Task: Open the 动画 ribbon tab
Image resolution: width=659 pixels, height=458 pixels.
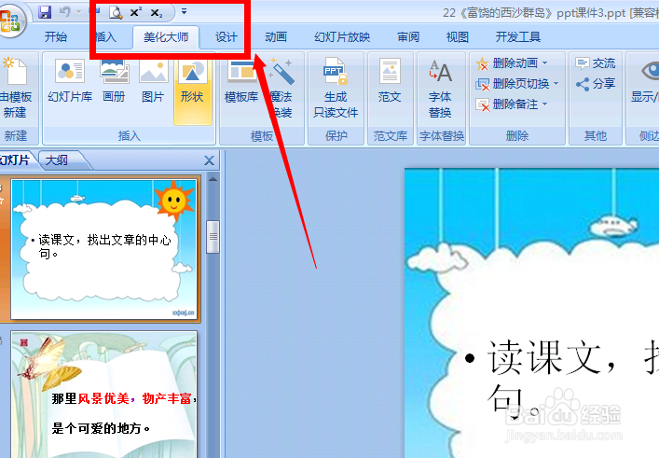Action: coord(276,37)
